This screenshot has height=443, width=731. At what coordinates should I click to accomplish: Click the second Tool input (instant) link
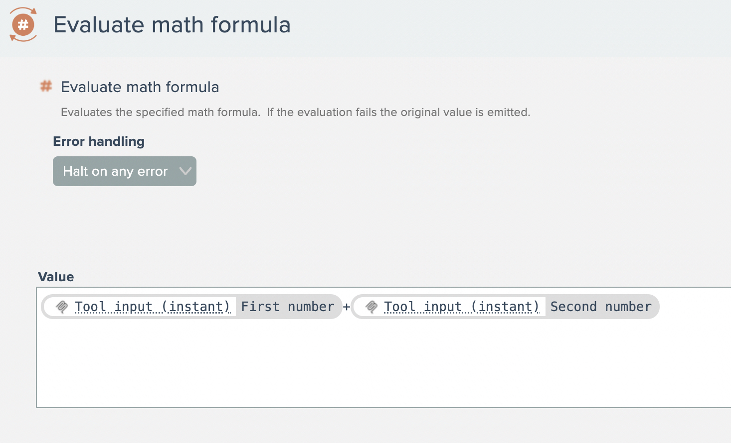tap(461, 307)
